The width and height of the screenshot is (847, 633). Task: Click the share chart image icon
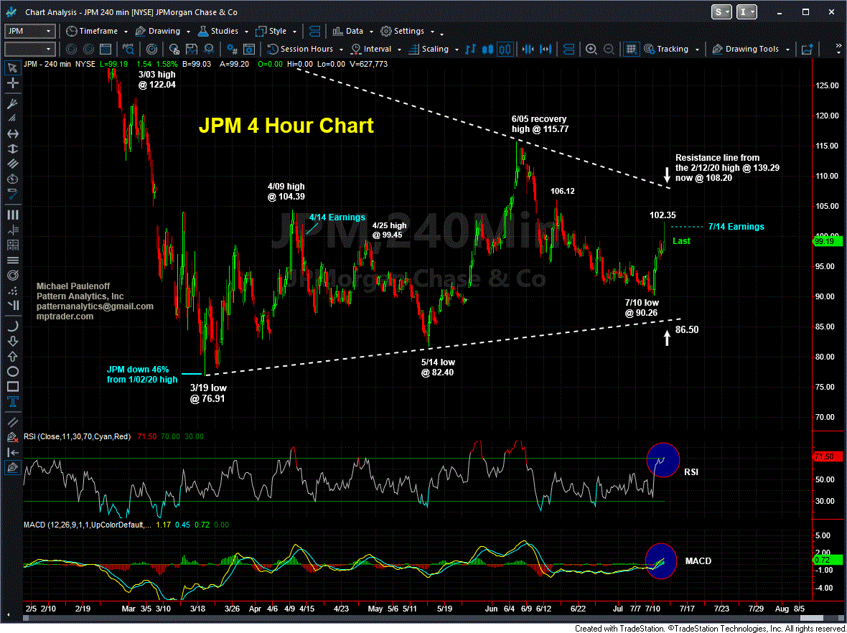[x=808, y=49]
